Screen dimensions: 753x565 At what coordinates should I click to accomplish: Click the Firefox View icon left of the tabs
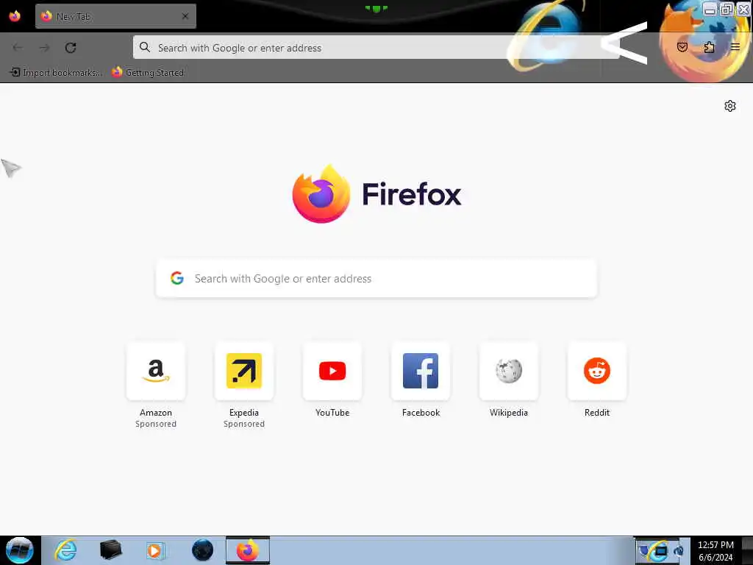pyautogui.click(x=15, y=16)
